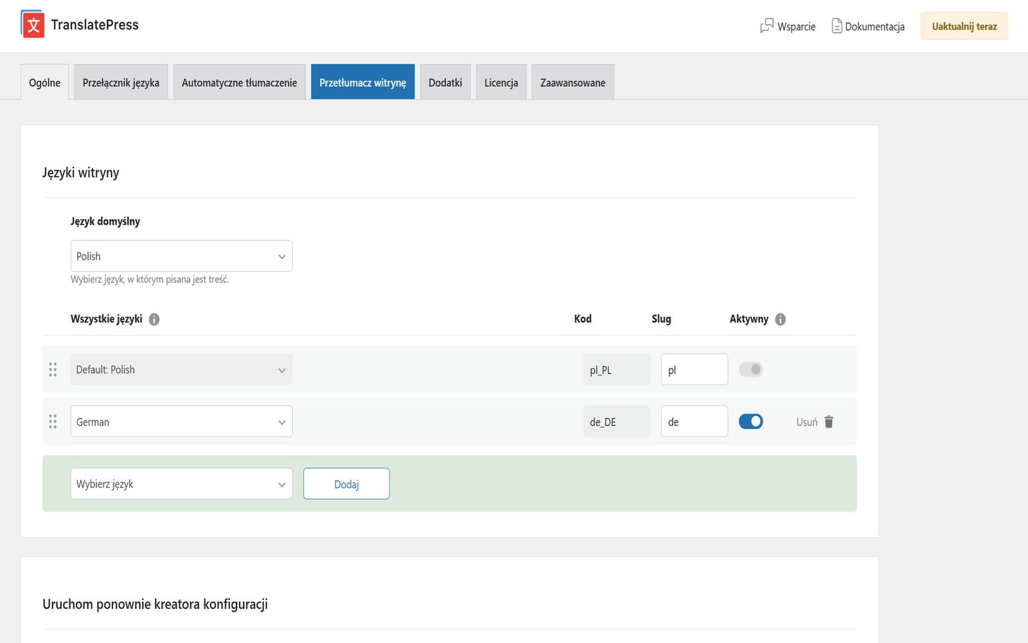Click the Dokumentacja document icon
Image resolution: width=1028 pixels, height=643 pixels.
pyautogui.click(x=837, y=26)
